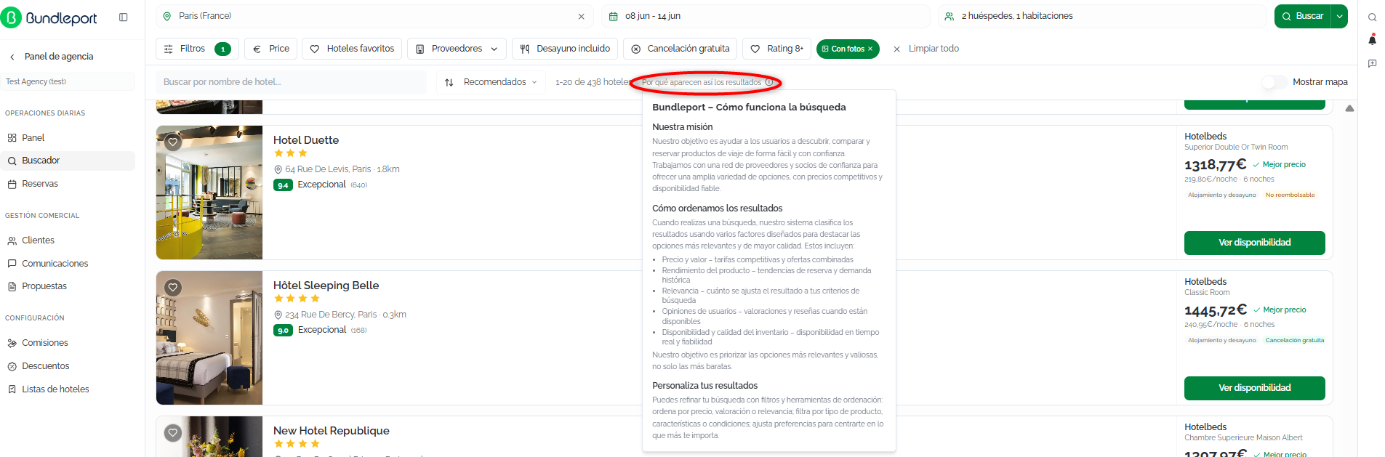Toggle Hoteles favoritos filter
This screenshot has height=457, width=1385.
(352, 49)
